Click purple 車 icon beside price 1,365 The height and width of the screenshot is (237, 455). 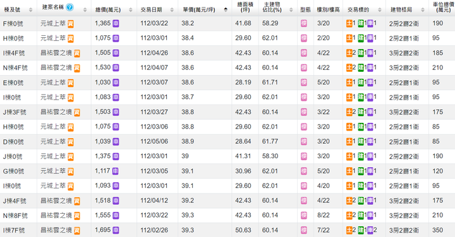[116, 23]
